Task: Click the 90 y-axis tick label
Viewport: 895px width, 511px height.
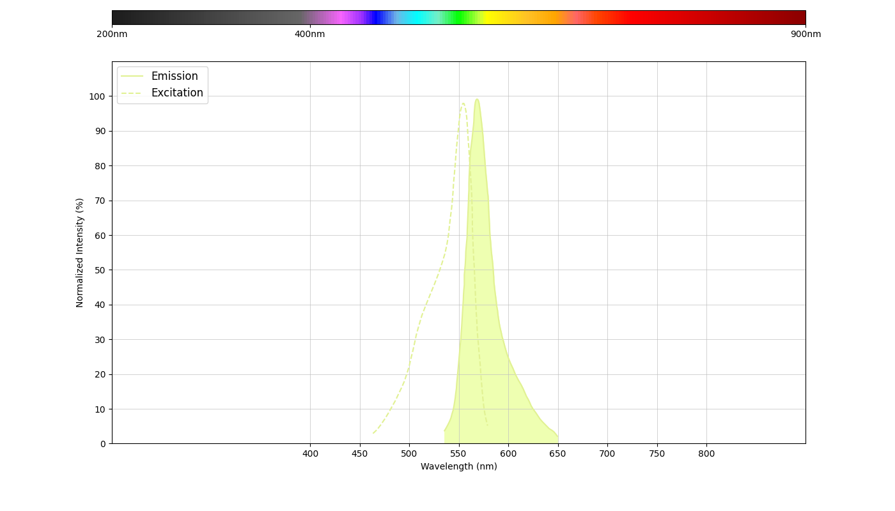Action: click(100, 131)
